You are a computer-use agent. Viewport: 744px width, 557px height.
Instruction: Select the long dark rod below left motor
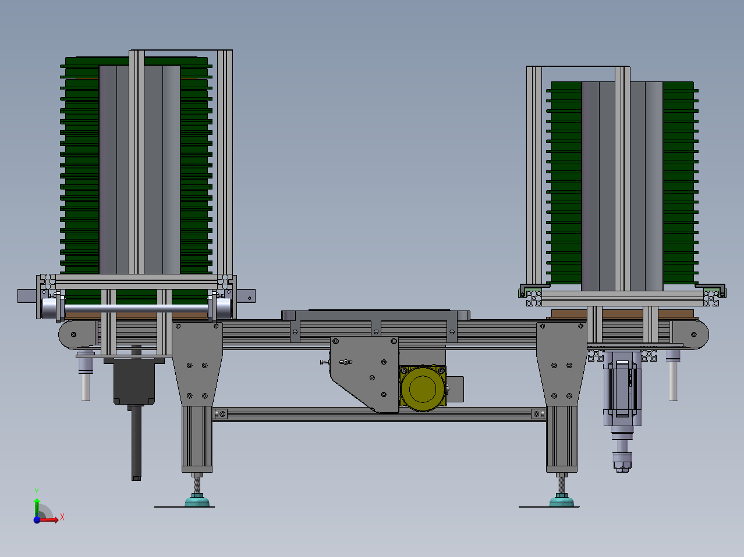point(136,442)
